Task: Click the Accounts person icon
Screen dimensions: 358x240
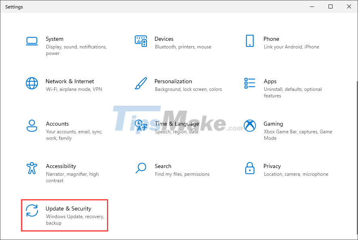Action: (x=32, y=126)
